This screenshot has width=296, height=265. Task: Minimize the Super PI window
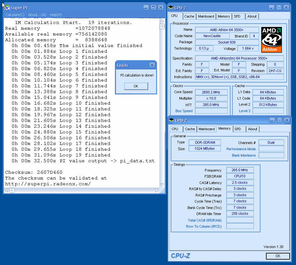pyautogui.click(x=146, y=7)
